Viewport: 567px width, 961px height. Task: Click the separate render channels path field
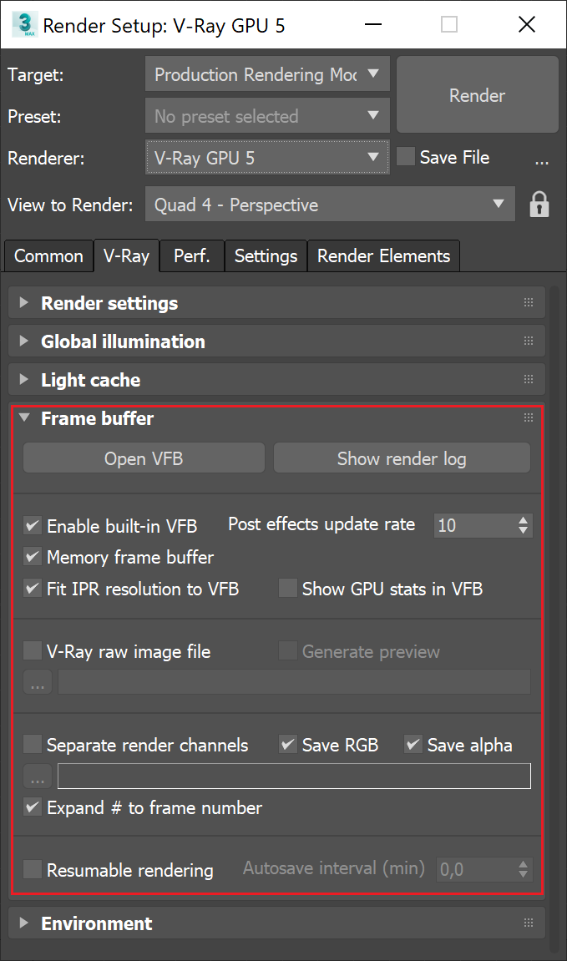click(x=294, y=776)
